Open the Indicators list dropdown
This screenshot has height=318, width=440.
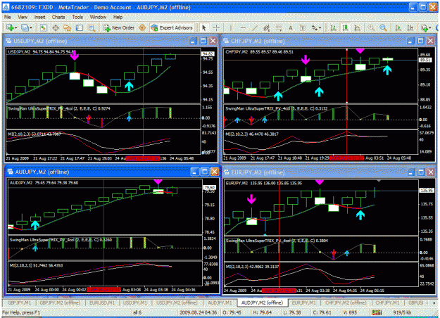(x=426, y=27)
